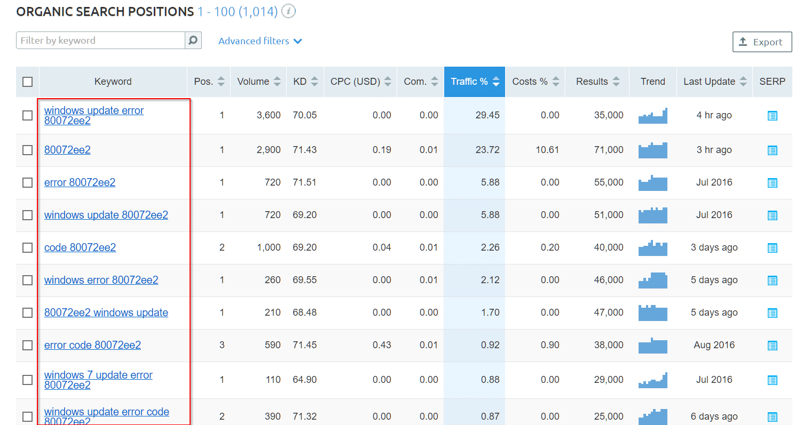Sort by KD column
The image size is (795, 425).
[305, 82]
